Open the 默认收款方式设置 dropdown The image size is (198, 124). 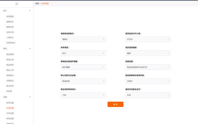(83, 81)
